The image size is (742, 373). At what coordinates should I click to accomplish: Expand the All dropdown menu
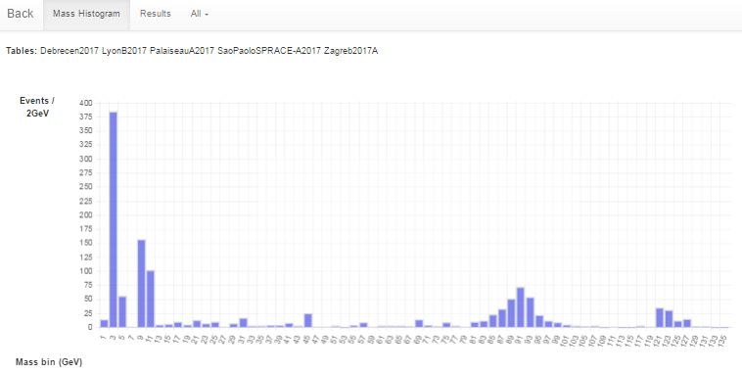200,15
